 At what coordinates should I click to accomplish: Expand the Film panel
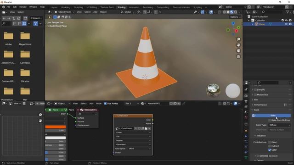tap(256, 100)
